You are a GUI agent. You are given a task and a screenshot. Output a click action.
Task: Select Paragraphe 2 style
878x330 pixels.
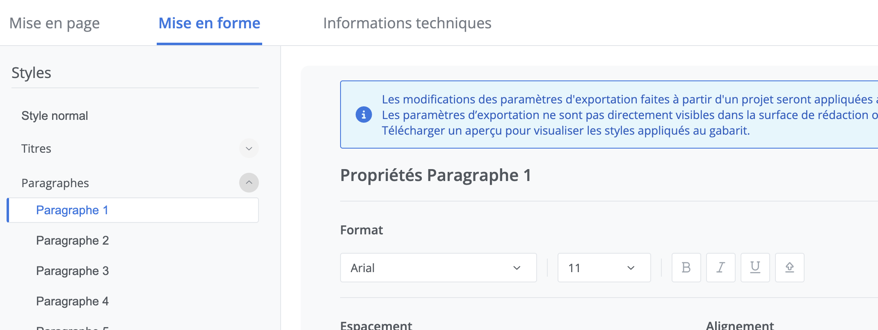pos(72,241)
